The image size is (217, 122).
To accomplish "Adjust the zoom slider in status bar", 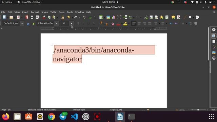I will point(198,110).
